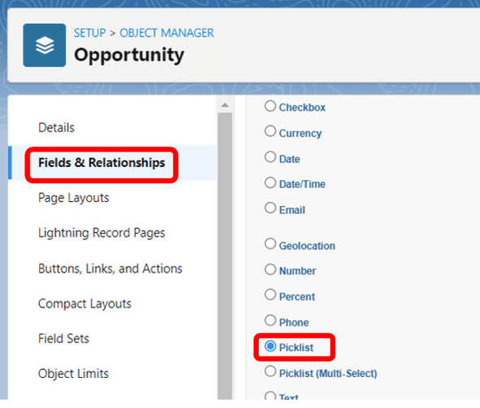Click the Opportunity object layers icon

[x=45, y=45]
